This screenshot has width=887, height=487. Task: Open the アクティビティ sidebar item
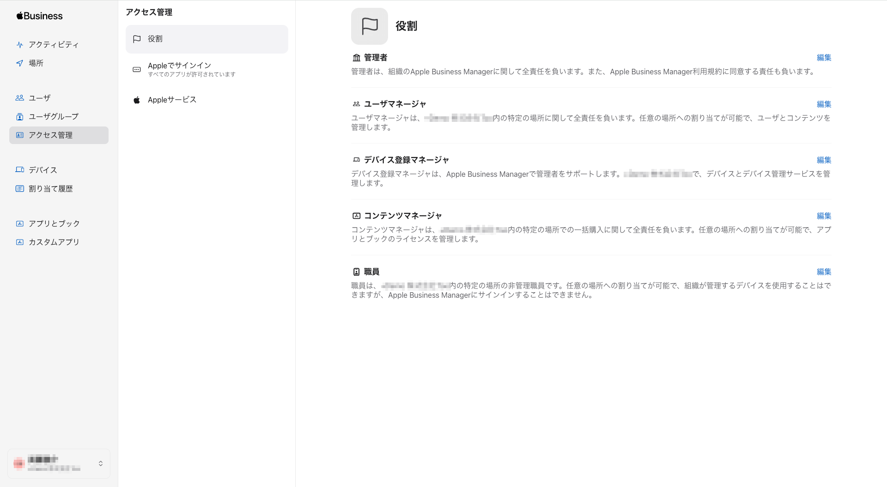(x=59, y=45)
